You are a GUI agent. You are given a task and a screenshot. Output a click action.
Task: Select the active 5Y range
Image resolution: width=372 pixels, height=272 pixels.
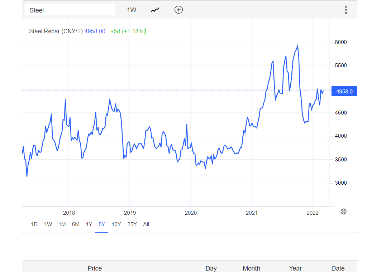[102, 224]
